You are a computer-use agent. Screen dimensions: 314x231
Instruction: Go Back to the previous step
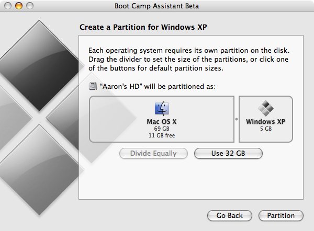point(230,215)
